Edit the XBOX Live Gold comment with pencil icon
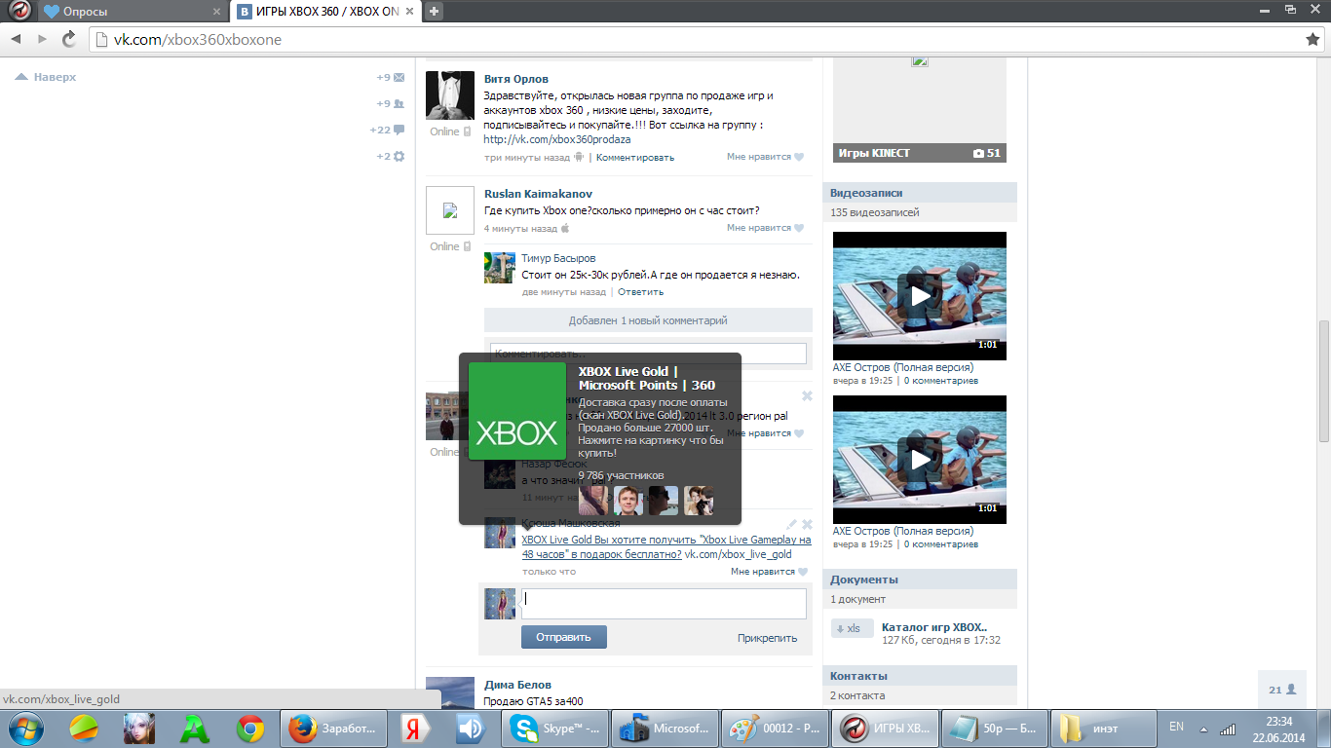1331x748 pixels. 791,524
